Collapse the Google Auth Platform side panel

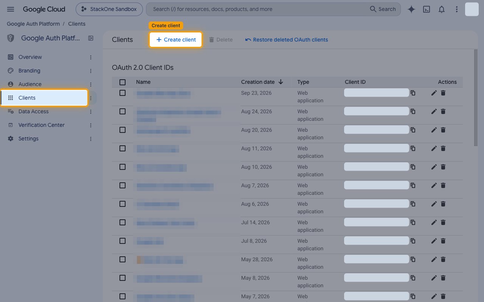[91, 38]
